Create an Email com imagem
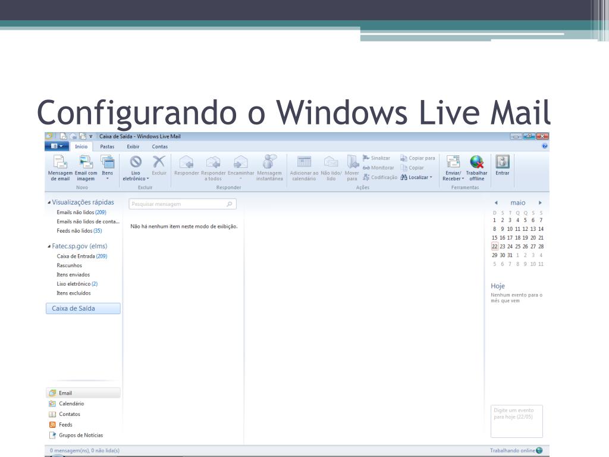 coord(86,168)
